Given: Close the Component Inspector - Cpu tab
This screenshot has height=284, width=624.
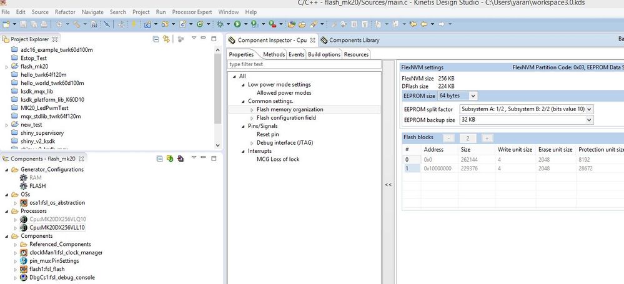Looking at the screenshot, I should click(x=313, y=40).
